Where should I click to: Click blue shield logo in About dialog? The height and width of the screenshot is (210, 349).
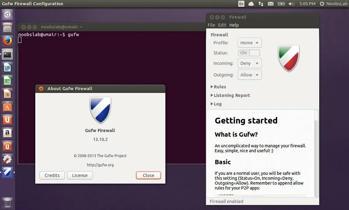point(101,110)
